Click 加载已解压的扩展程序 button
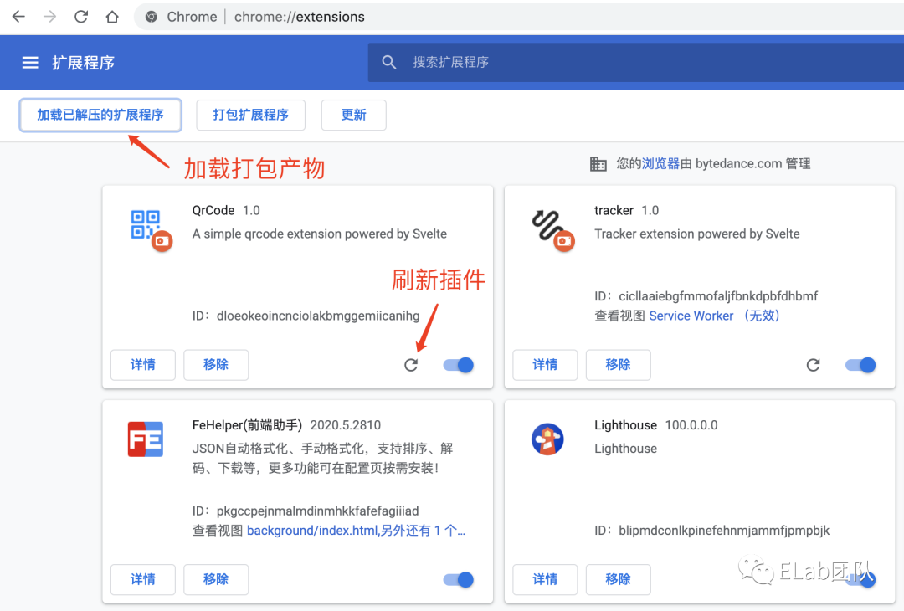The image size is (904, 611). [100, 115]
